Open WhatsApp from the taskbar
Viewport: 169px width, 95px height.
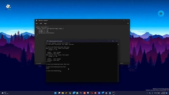coord(77,93)
